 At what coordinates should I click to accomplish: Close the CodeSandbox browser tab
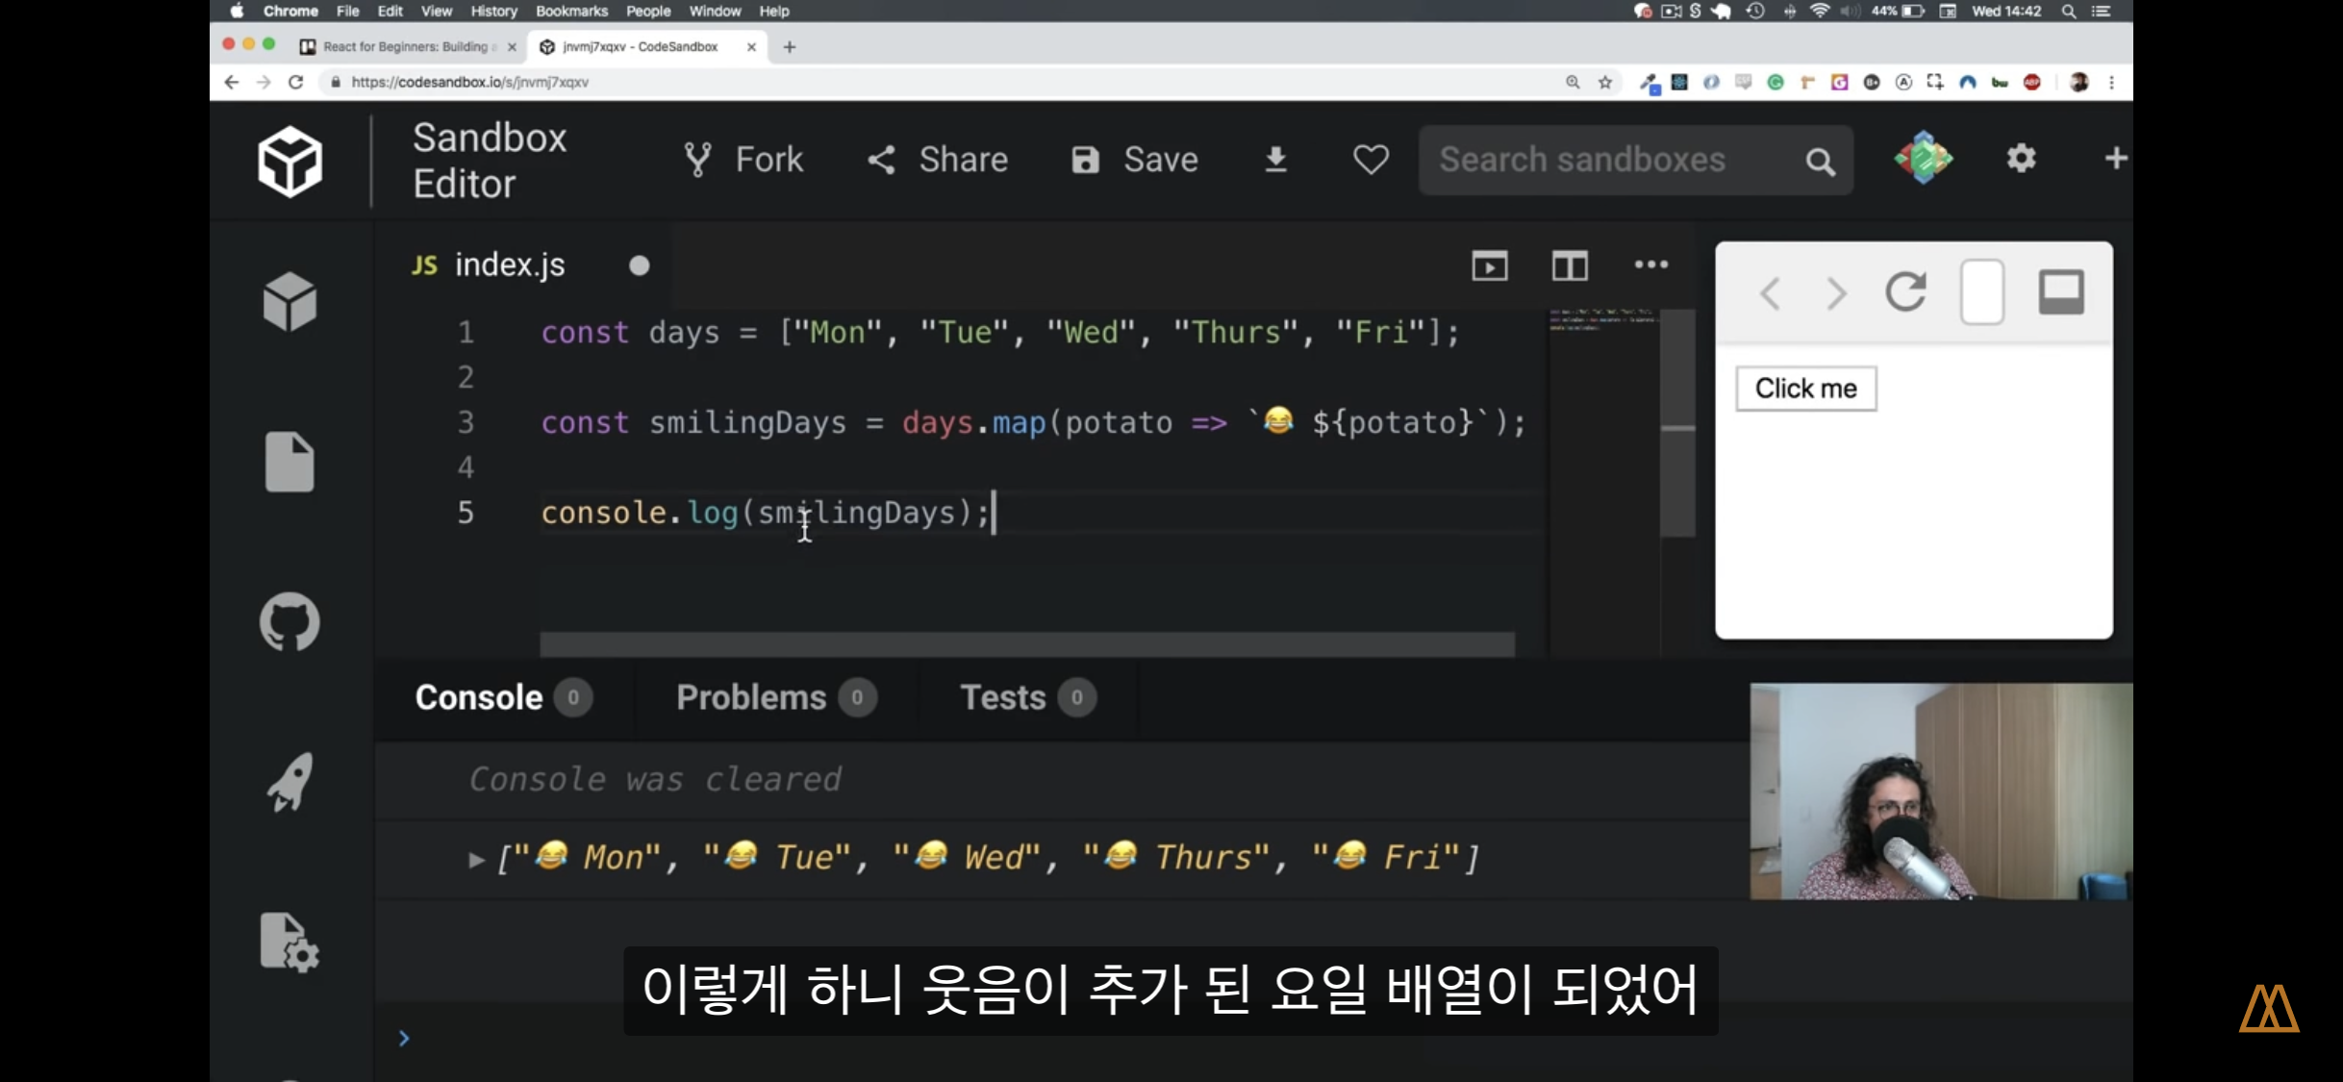[x=751, y=46]
